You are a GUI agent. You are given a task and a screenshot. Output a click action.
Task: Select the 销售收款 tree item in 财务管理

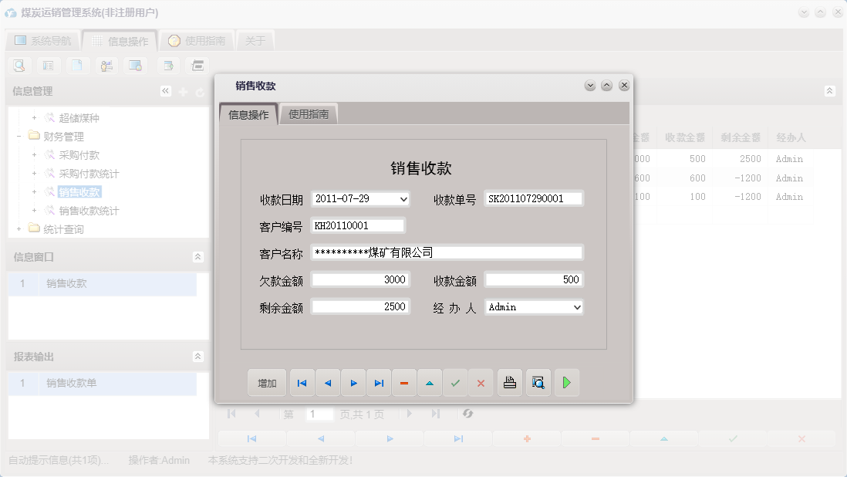[x=80, y=192]
